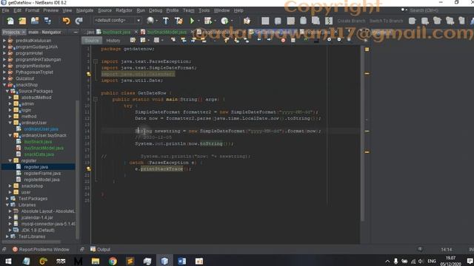Select register.java in the project tree

[36, 167]
